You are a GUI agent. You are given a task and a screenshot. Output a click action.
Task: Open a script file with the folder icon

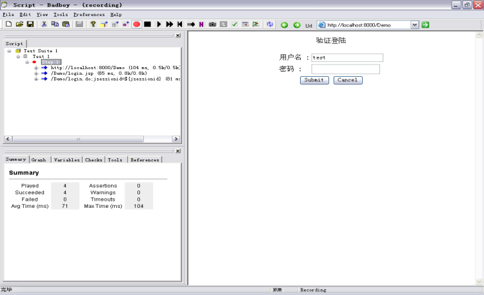pyautogui.click(x=19, y=24)
